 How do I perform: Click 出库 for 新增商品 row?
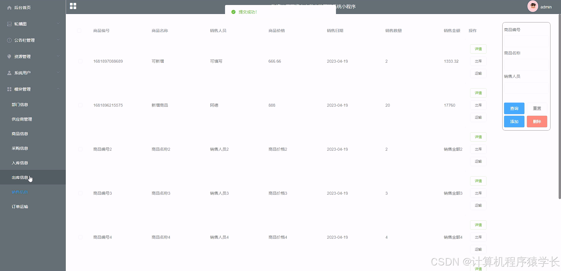(478, 105)
